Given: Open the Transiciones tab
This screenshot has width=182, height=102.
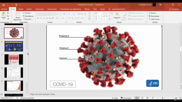Looking at the screenshot, I should click(40, 9).
